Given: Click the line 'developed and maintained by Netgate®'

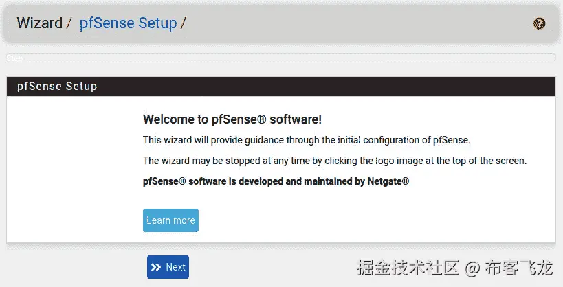Looking at the screenshot, I should (276, 181).
